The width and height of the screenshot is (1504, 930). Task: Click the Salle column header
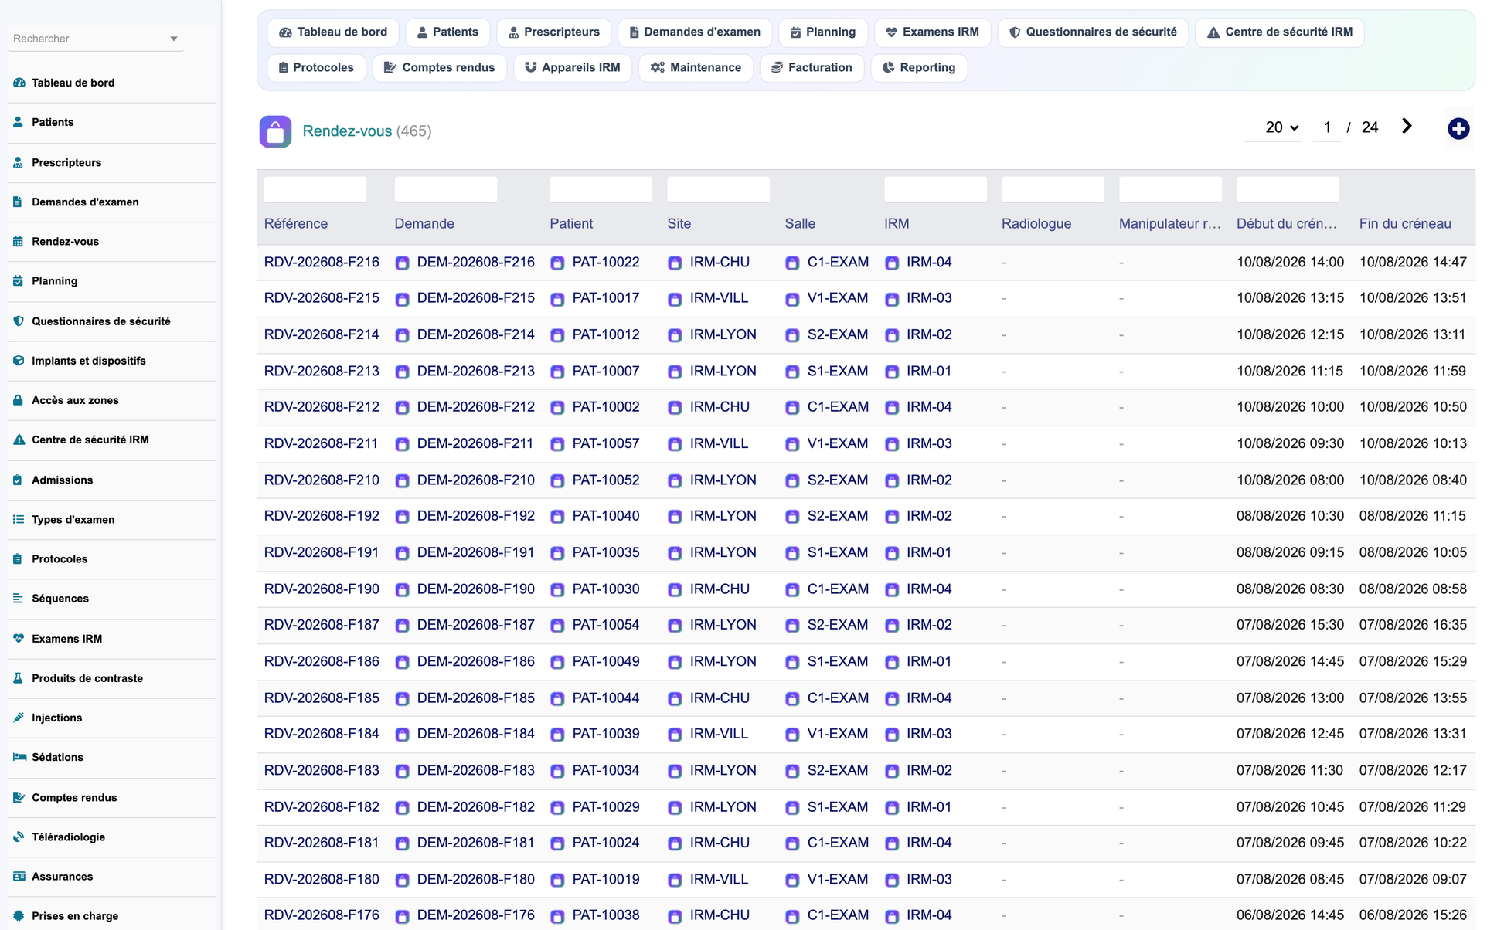tap(800, 224)
